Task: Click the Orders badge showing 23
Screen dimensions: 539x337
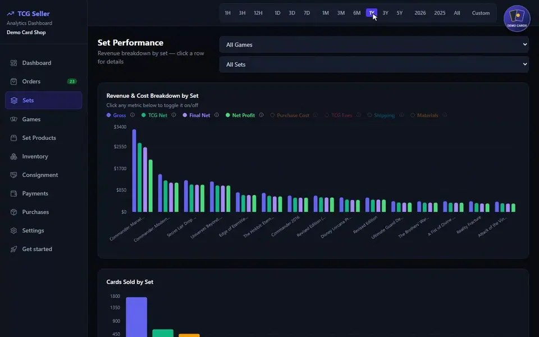Action: [x=72, y=81]
